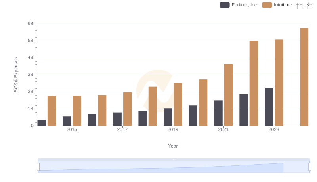317x182 pixels.
Task: Click the 5B y-axis label
Action: tap(31, 41)
